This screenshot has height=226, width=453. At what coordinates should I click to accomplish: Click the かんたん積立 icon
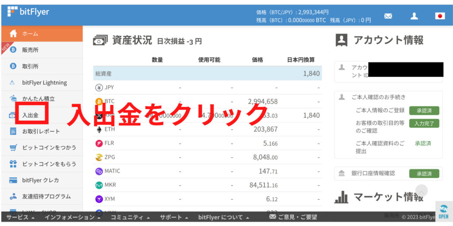[13, 98]
